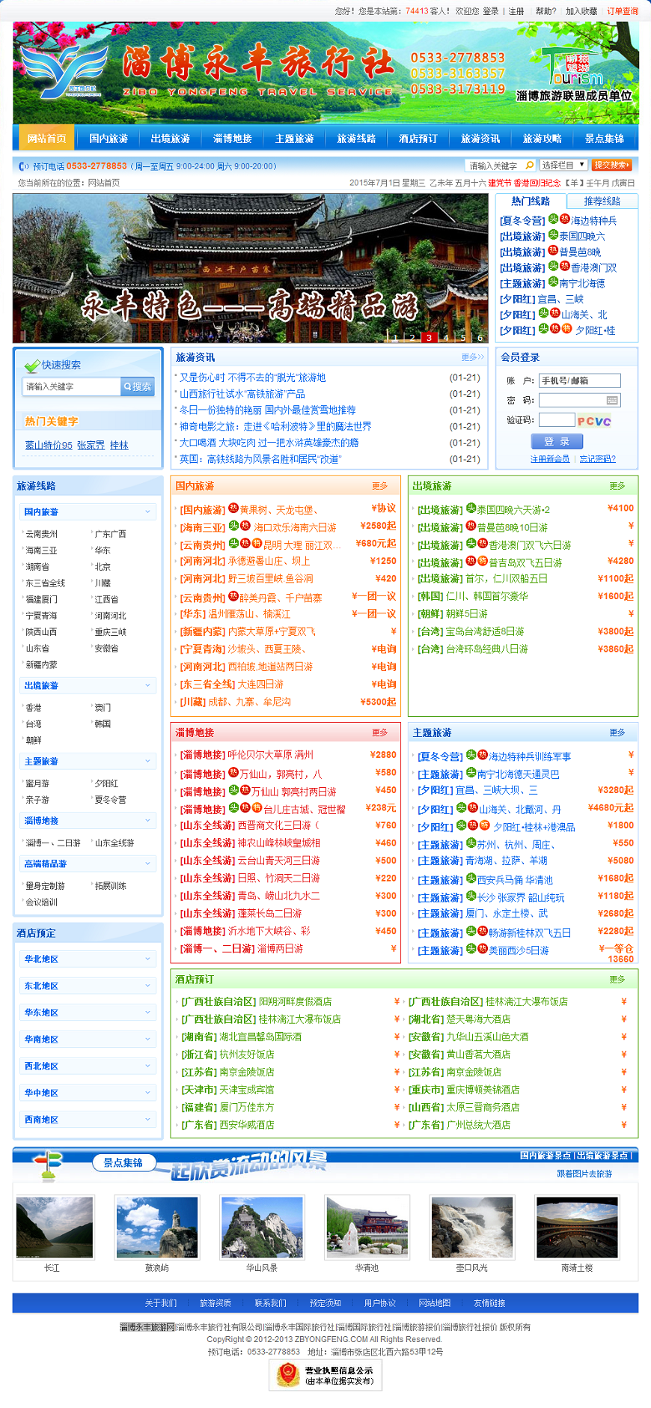Viewport: 651px width, 1408px height.
Task: Click the virtual keyboard icon in password field
Action: pyautogui.click(x=612, y=400)
